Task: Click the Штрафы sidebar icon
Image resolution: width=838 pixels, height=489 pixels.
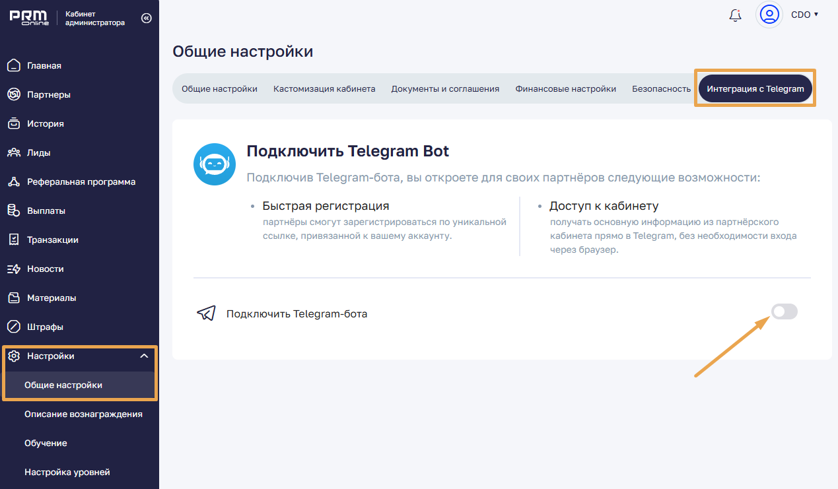Action: [14, 327]
